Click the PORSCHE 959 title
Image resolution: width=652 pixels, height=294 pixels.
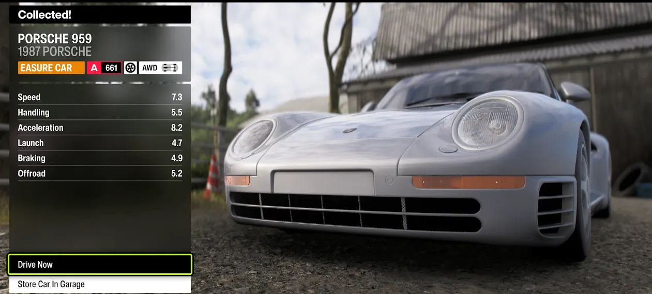pos(55,39)
